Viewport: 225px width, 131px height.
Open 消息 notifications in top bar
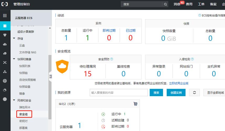pos(177,4)
